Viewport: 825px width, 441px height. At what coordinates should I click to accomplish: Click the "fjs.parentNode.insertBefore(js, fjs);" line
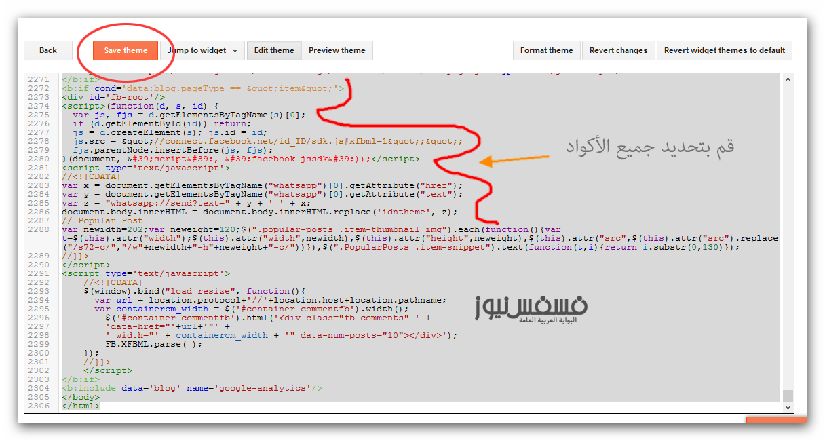(x=173, y=150)
